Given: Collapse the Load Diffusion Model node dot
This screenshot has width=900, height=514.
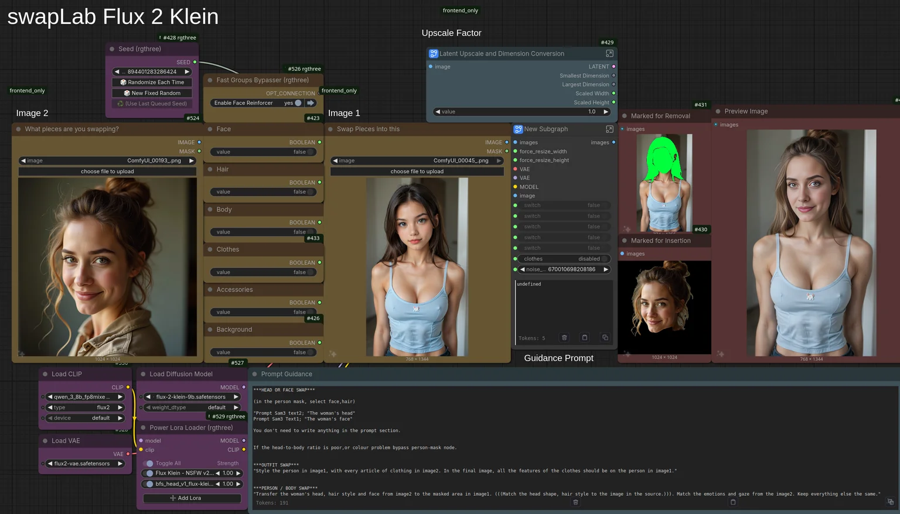Looking at the screenshot, I should tap(143, 374).
